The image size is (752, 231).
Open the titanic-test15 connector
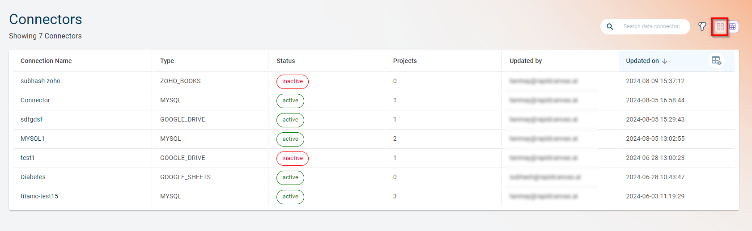click(x=39, y=196)
